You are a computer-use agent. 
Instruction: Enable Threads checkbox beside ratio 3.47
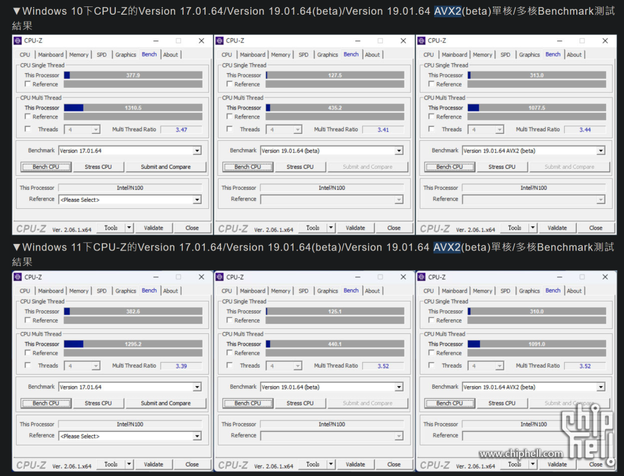27,129
